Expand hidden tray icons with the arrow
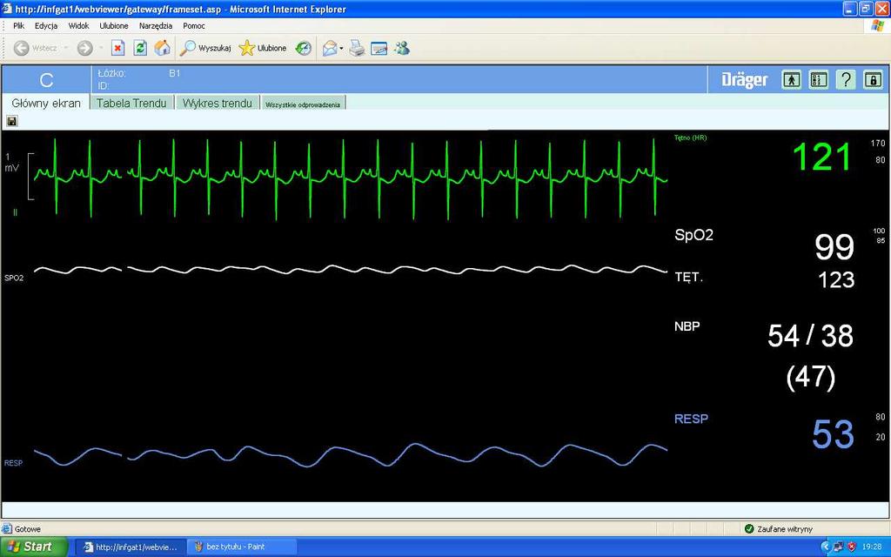This screenshot has height=557, width=891. click(x=827, y=547)
